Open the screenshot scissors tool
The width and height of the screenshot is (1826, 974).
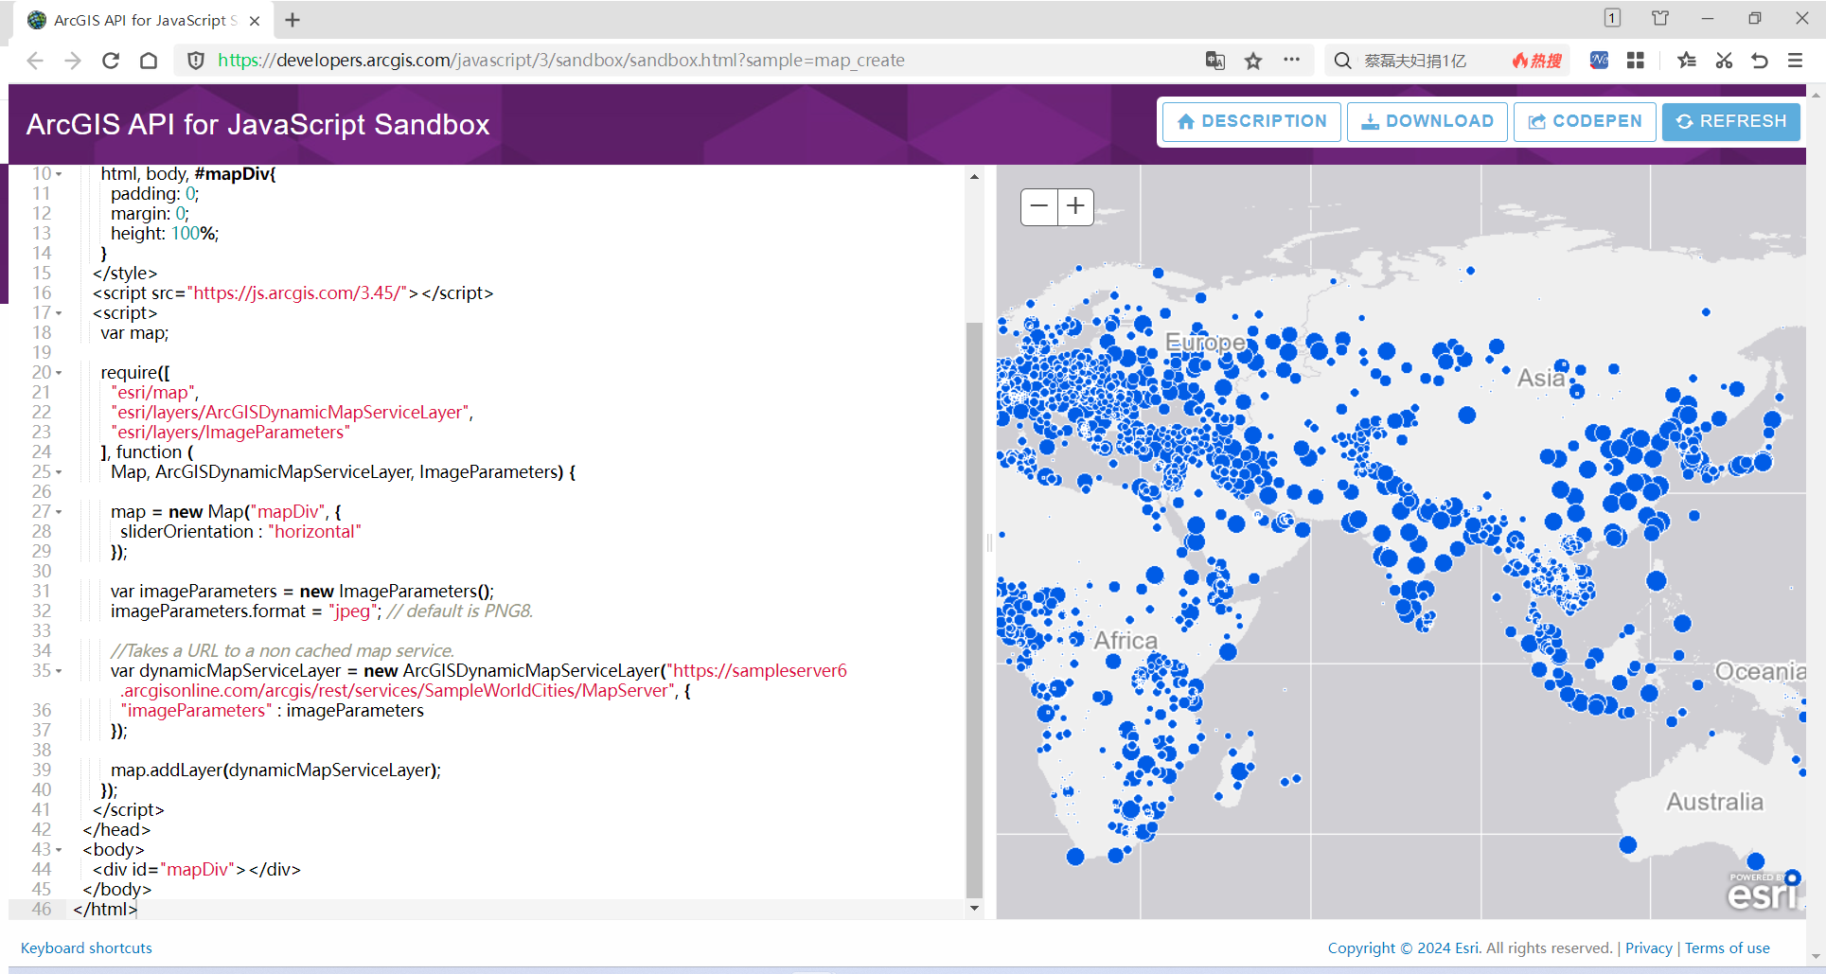(1724, 61)
